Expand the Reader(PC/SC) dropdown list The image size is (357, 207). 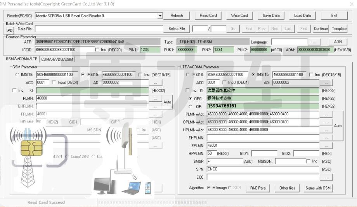pyautogui.click(x=160, y=16)
